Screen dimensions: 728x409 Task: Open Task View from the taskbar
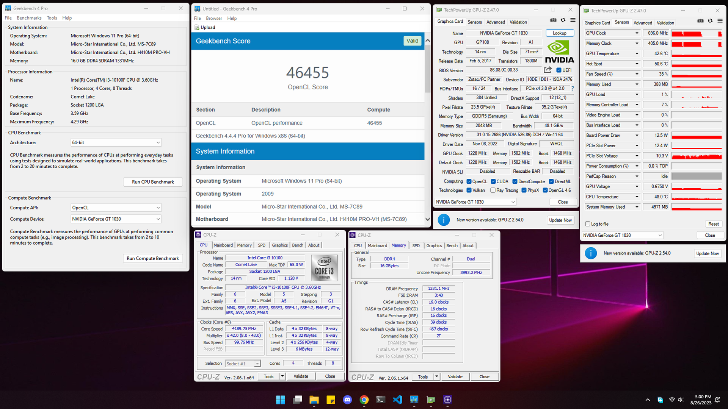click(x=298, y=400)
